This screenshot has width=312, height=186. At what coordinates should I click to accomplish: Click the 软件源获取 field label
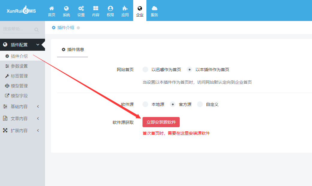[123, 122]
